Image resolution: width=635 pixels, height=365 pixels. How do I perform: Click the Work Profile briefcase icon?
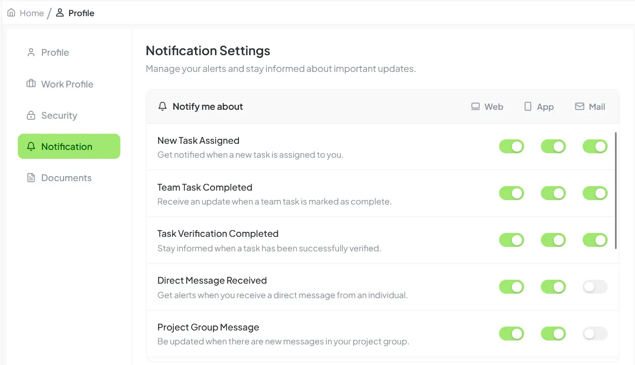pos(31,84)
